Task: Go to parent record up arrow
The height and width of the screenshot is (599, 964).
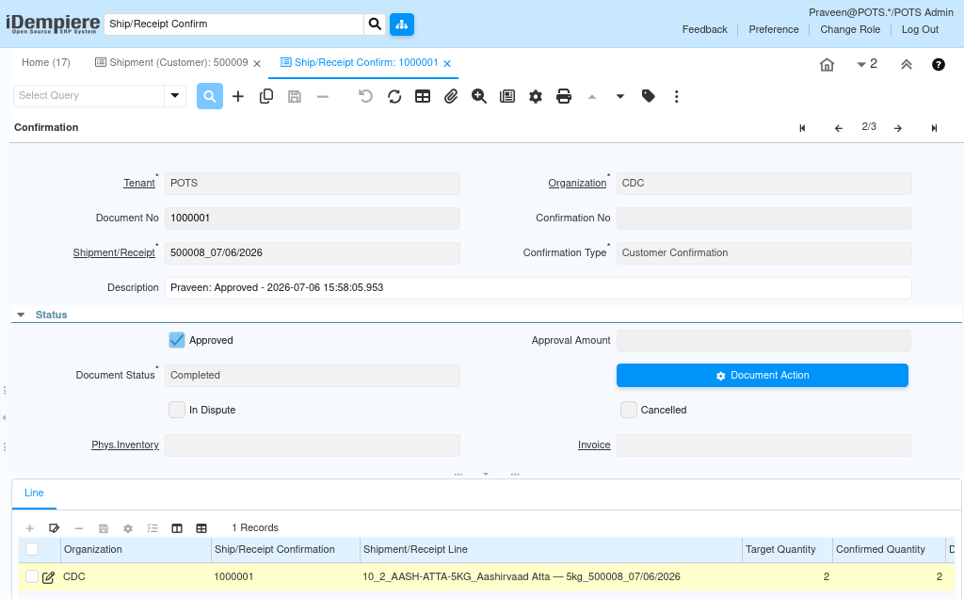Action: [x=592, y=97]
